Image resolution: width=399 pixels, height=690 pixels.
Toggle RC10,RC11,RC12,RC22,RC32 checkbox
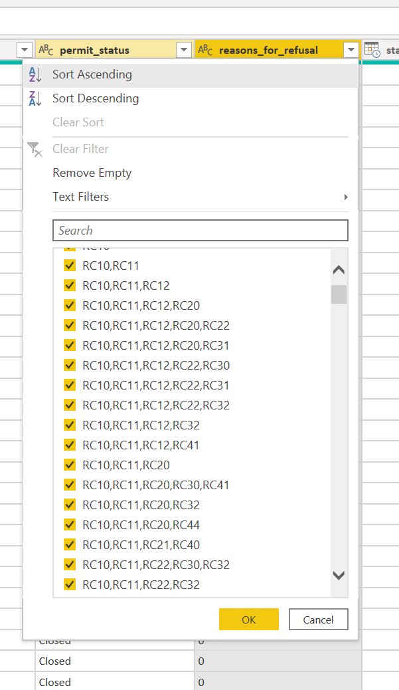[x=70, y=405]
